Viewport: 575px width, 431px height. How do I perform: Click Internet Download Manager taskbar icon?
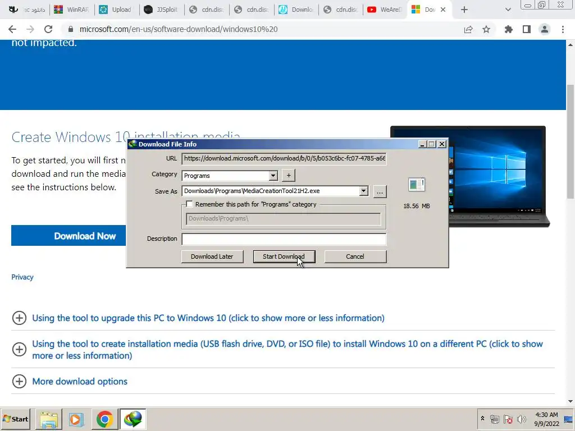133,419
